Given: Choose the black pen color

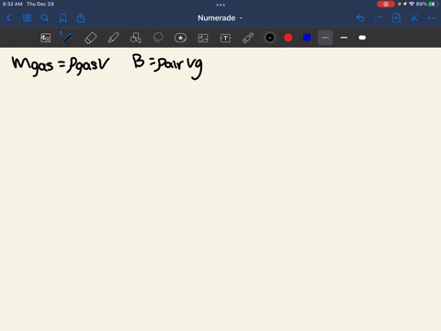Looking at the screenshot, I should [x=270, y=38].
